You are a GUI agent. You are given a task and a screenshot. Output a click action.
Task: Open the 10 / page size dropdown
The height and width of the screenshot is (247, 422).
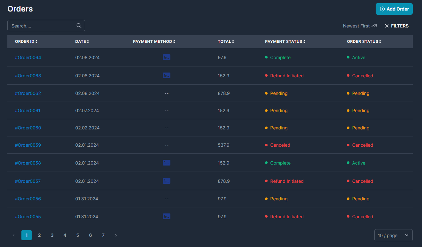click(x=393, y=235)
